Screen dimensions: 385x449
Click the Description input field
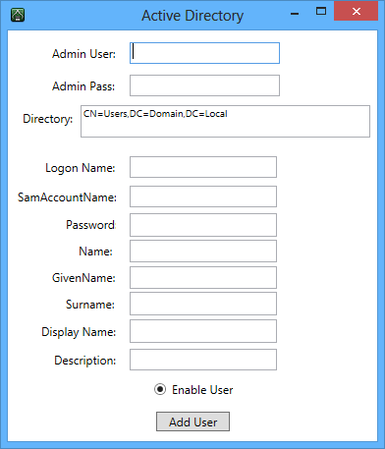(x=203, y=360)
